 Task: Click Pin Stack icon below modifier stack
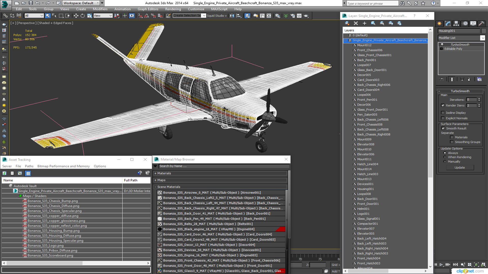(x=442, y=79)
